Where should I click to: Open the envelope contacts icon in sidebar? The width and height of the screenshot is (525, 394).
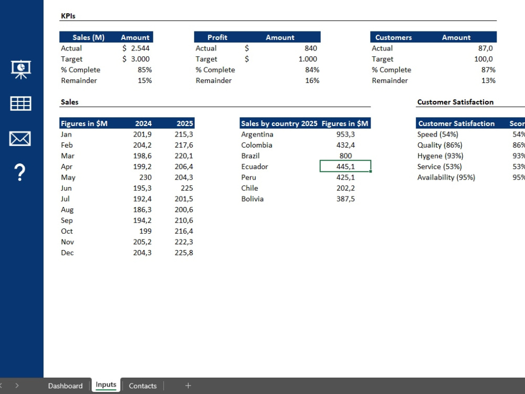click(x=20, y=138)
